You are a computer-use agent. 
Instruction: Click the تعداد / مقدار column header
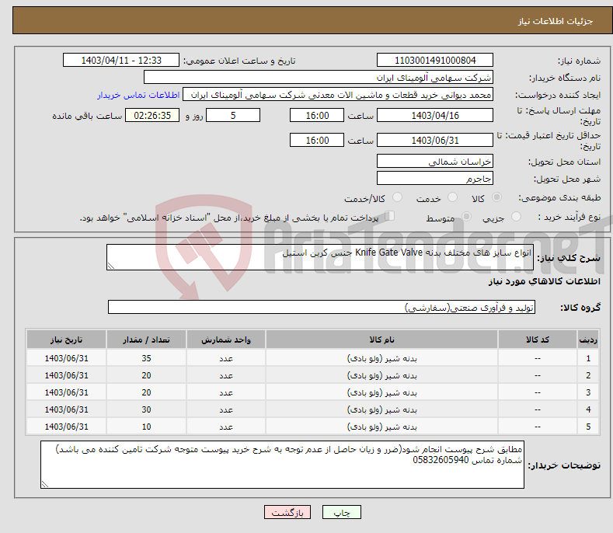(146, 340)
